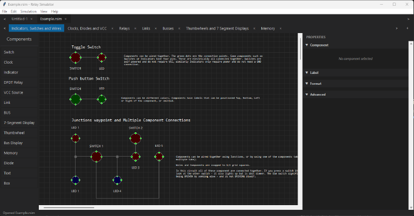Expand the Format properties section
Viewport: 414px width, 216px height.
coord(316,84)
